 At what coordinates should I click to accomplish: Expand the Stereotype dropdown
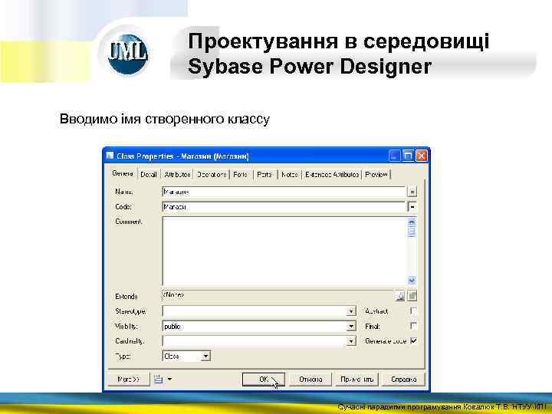point(351,311)
